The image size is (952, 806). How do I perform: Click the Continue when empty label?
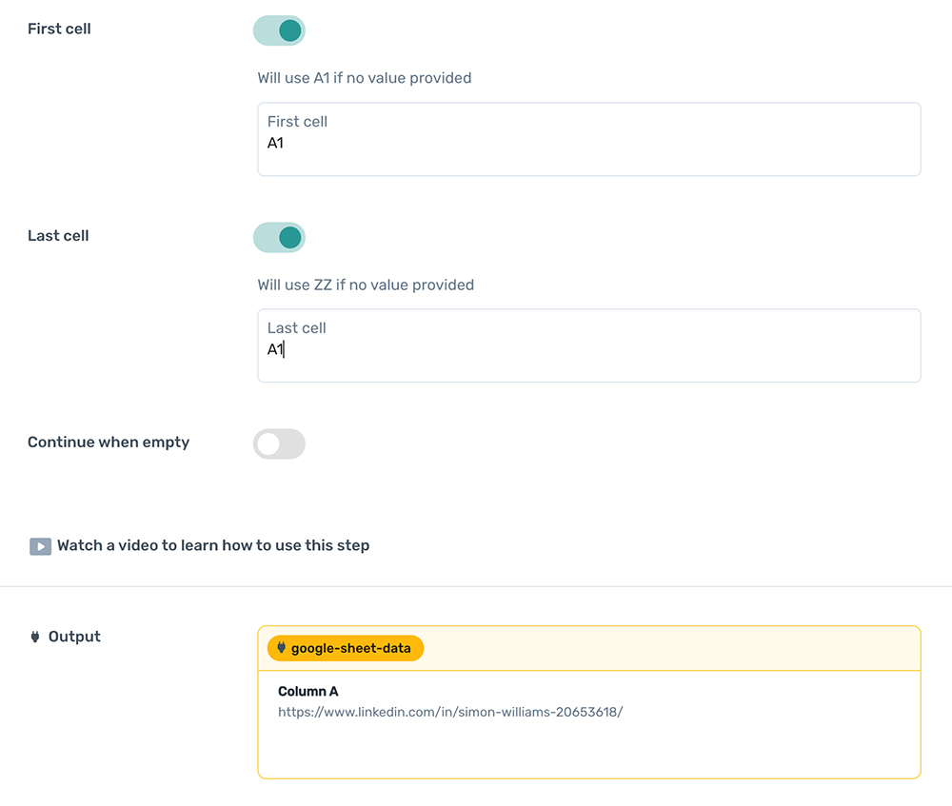click(109, 442)
